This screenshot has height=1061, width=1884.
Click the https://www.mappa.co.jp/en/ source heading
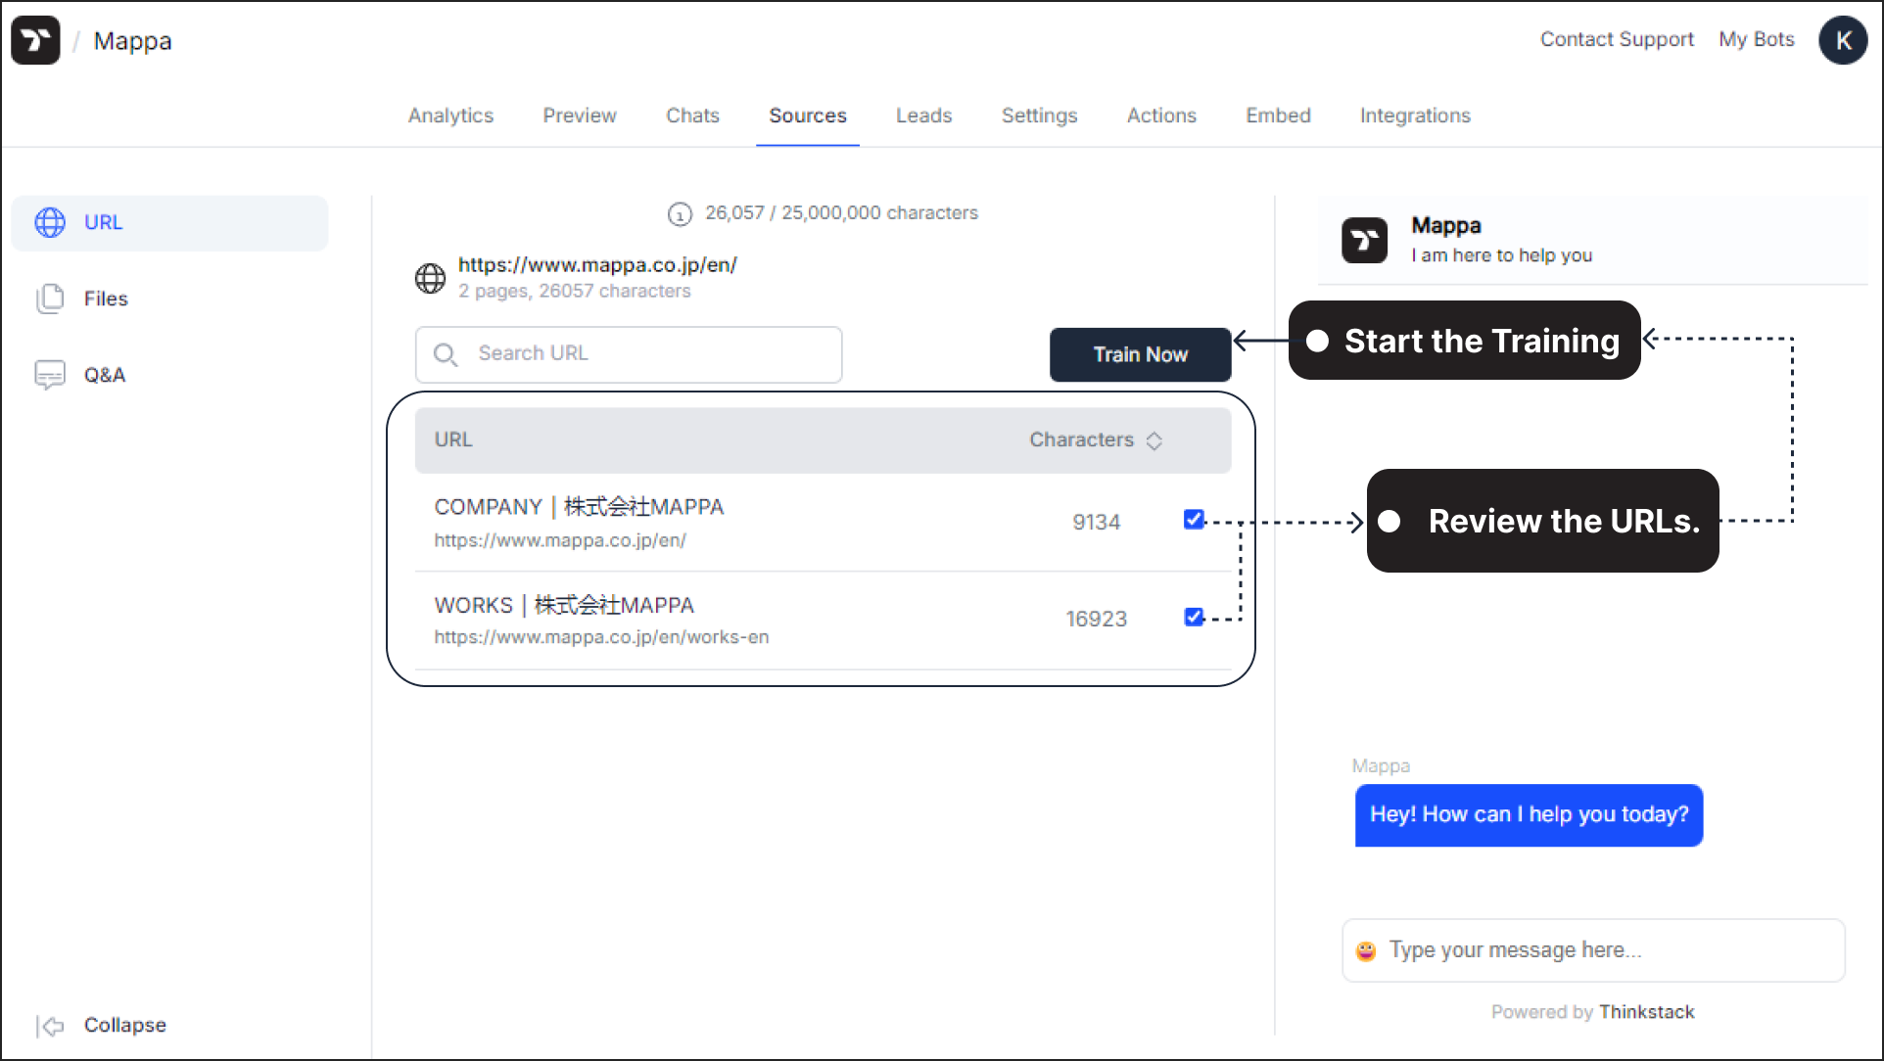pos(597,265)
